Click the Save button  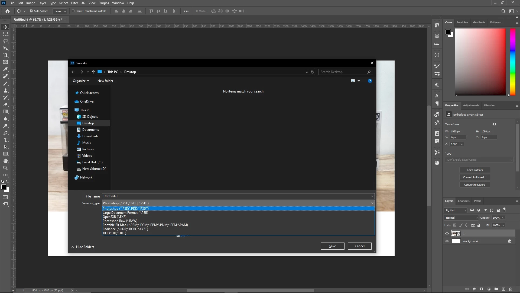(332, 246)
